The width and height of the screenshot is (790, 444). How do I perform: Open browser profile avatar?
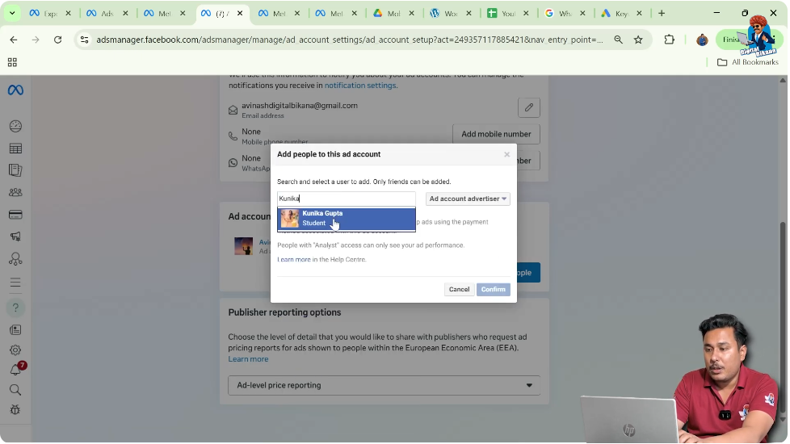(702, 40)
